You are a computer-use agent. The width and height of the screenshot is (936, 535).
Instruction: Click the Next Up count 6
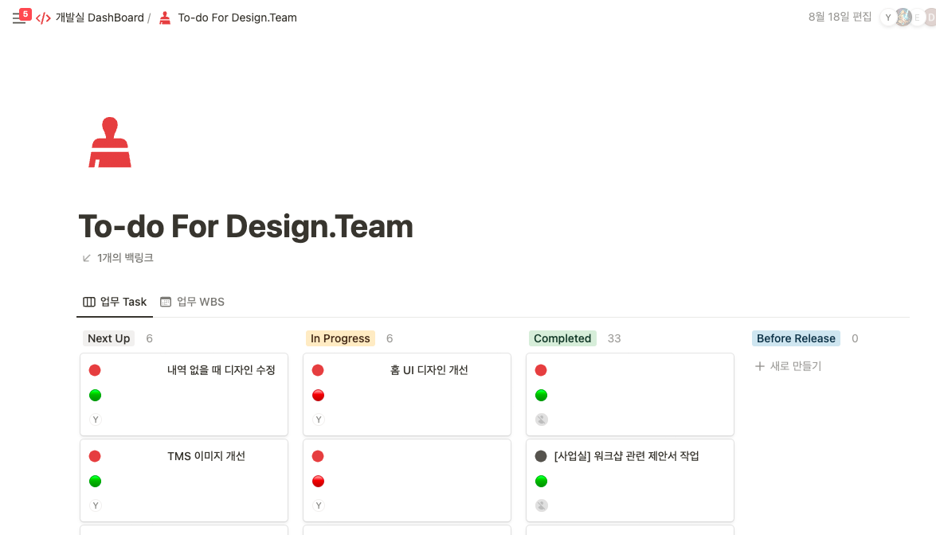point(149,339)
